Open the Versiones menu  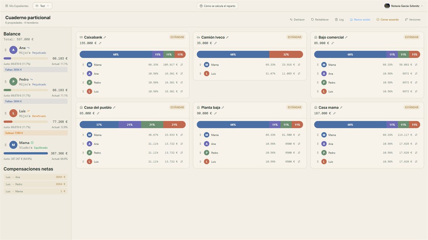pyautogui.click(x=413, y=20)
